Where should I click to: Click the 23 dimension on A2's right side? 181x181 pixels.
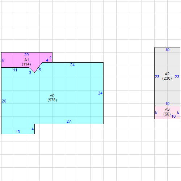coord(177,77)
